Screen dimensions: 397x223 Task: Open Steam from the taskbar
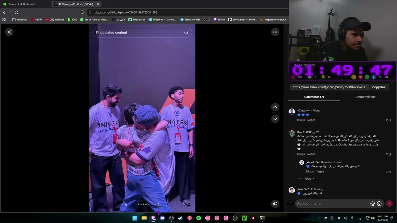[180, 218]
